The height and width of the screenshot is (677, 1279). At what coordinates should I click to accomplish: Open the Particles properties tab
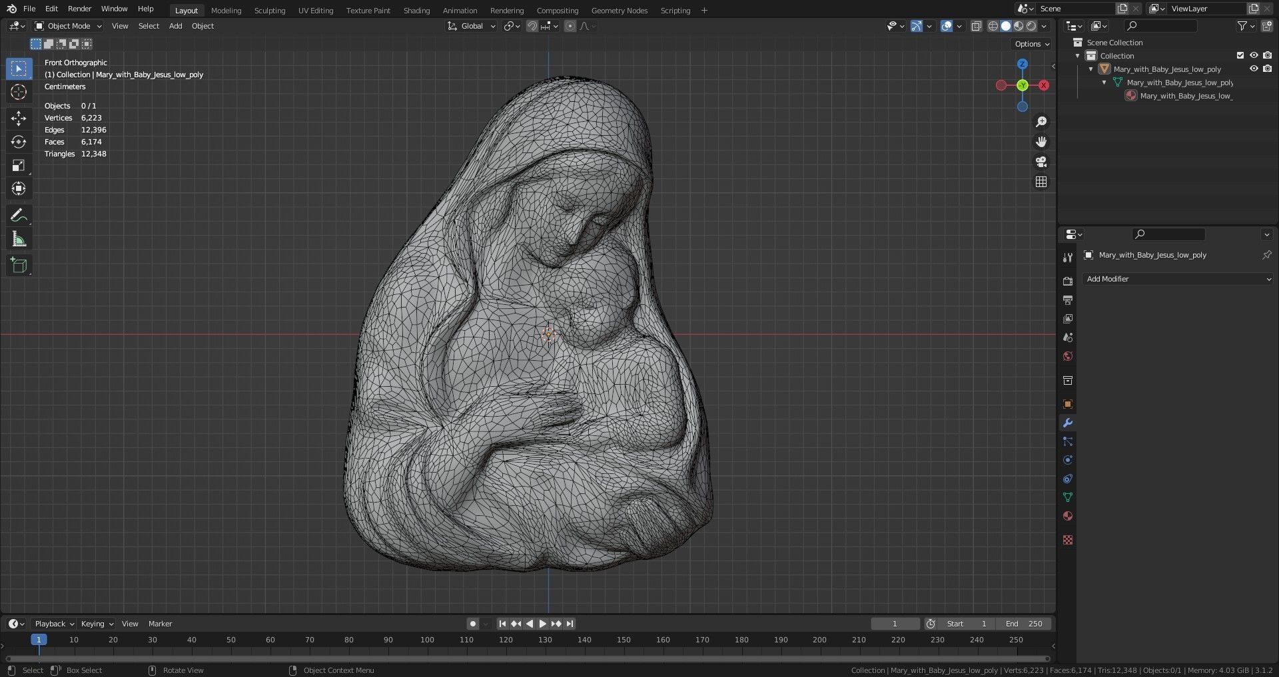pos(1068,441)
